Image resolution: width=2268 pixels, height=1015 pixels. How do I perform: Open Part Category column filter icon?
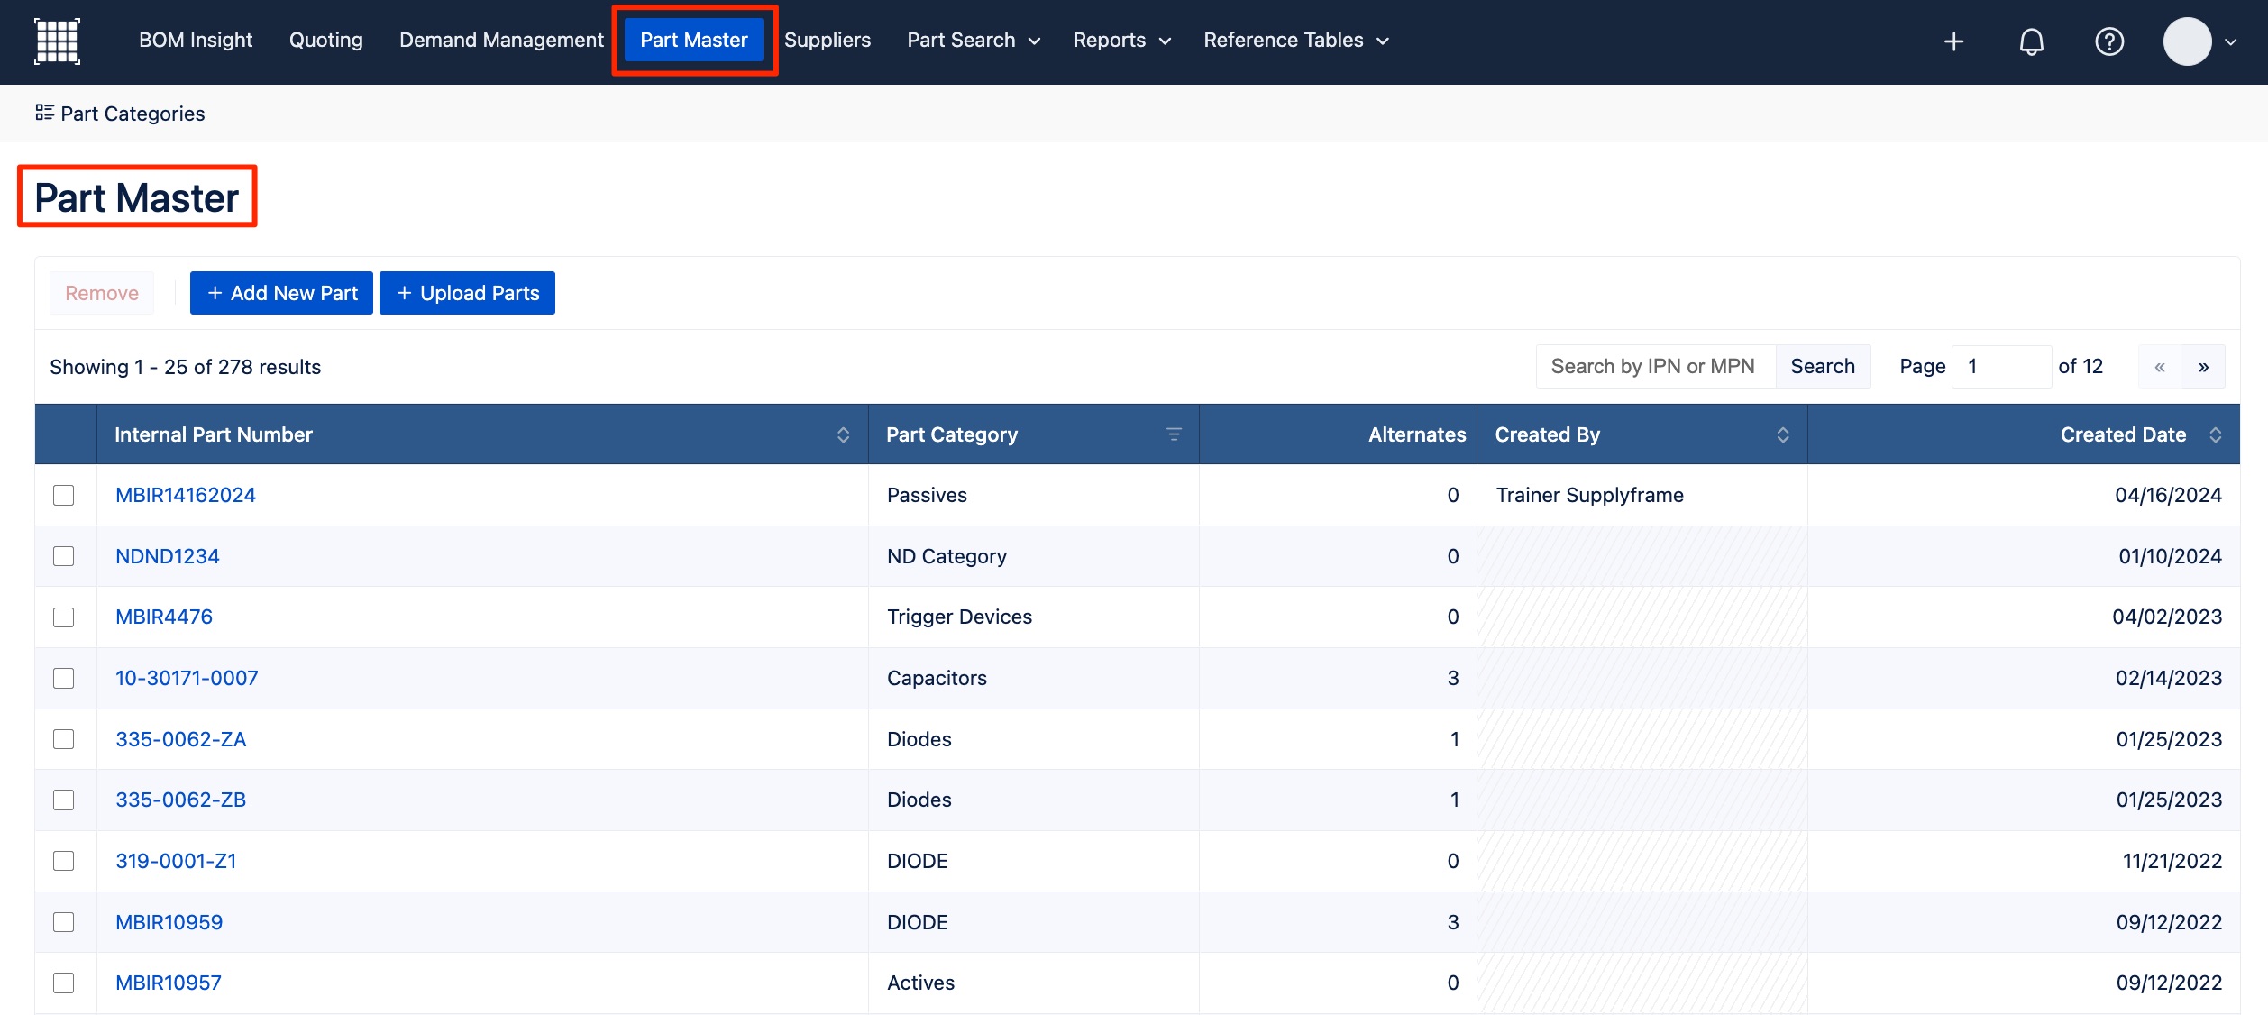[x=1174, y=434]
